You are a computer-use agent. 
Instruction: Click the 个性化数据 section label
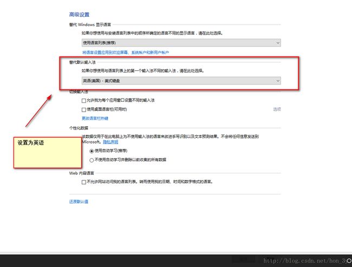[79, 128]
